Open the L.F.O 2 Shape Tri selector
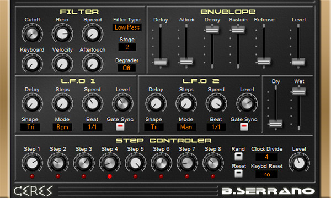The image size is (331, 199). coord(154,127)
